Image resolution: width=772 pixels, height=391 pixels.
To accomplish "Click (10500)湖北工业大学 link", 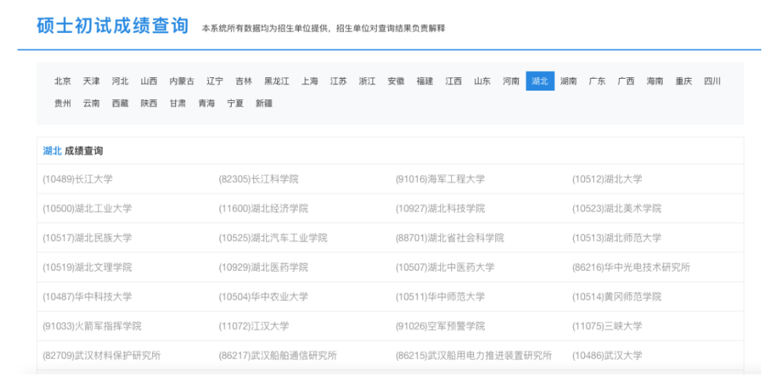I will pos(87,209).
